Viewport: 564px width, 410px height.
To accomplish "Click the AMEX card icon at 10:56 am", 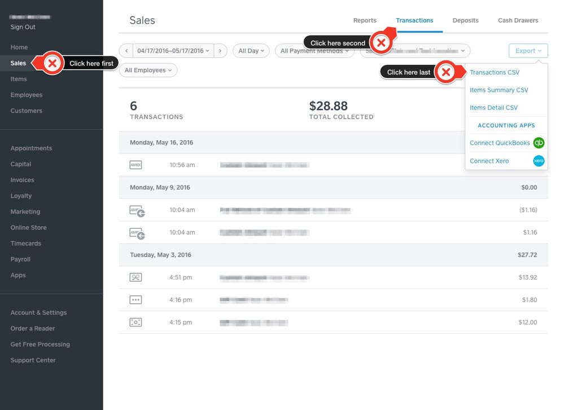I will (x=135, y=165).
